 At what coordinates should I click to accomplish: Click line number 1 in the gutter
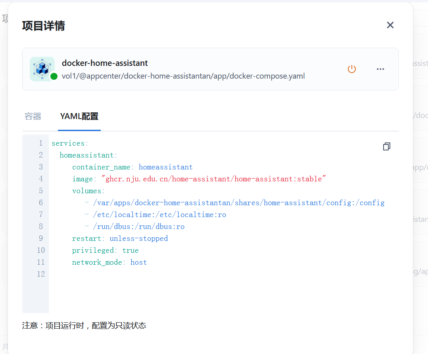pyautogui.click(x=41, y=143)
